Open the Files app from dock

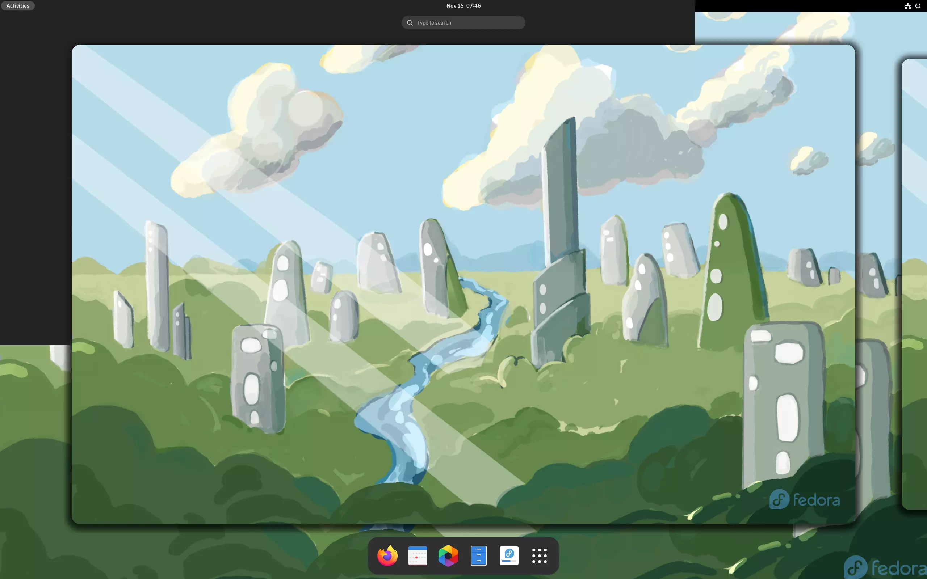click(478, 555)
